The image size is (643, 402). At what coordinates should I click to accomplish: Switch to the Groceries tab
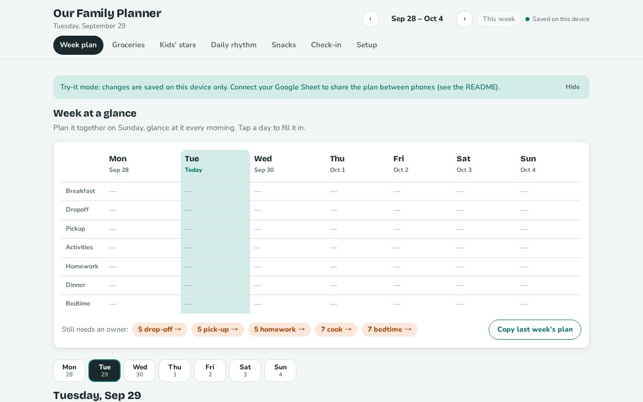pyautogui.click(x=128, y=45)
